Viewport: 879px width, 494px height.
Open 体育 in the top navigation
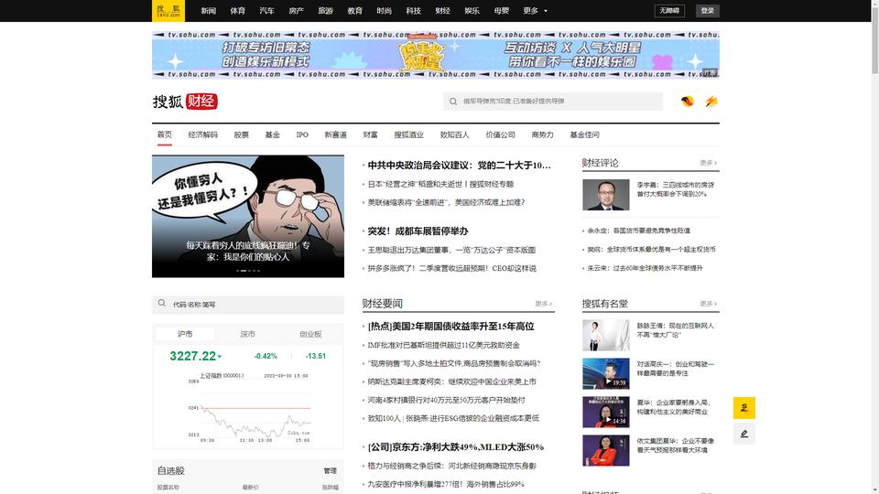click(x=237, y=11)
